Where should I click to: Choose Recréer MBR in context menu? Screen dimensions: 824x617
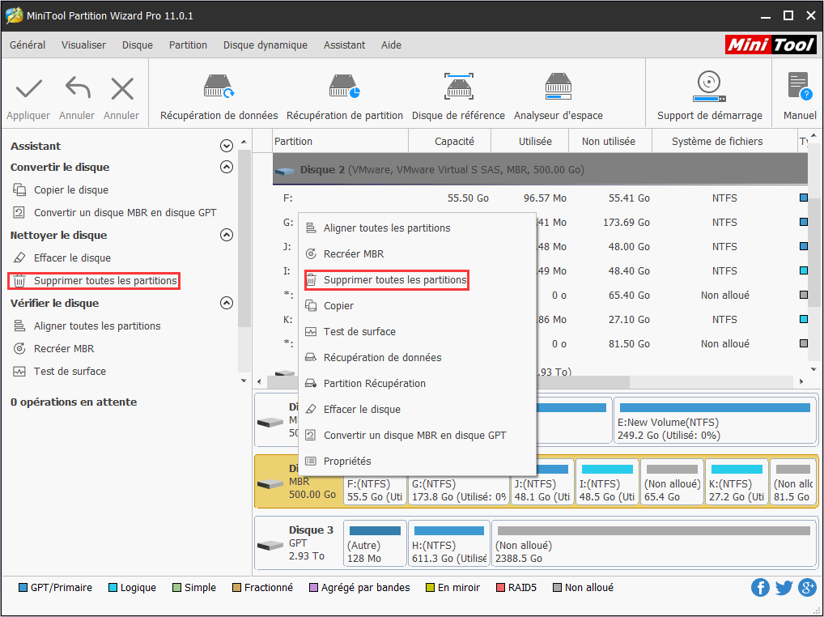coord(417,253)
